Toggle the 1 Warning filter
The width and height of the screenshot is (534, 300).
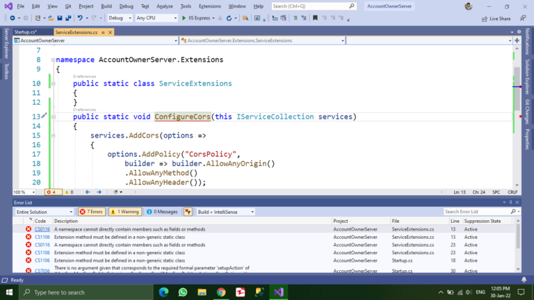tap(124, 212)
